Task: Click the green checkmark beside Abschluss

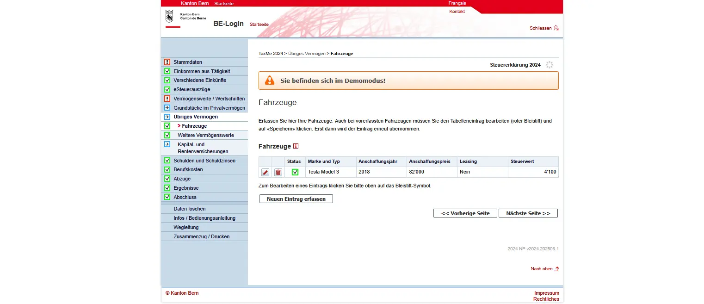Action: tap(167, 197)
